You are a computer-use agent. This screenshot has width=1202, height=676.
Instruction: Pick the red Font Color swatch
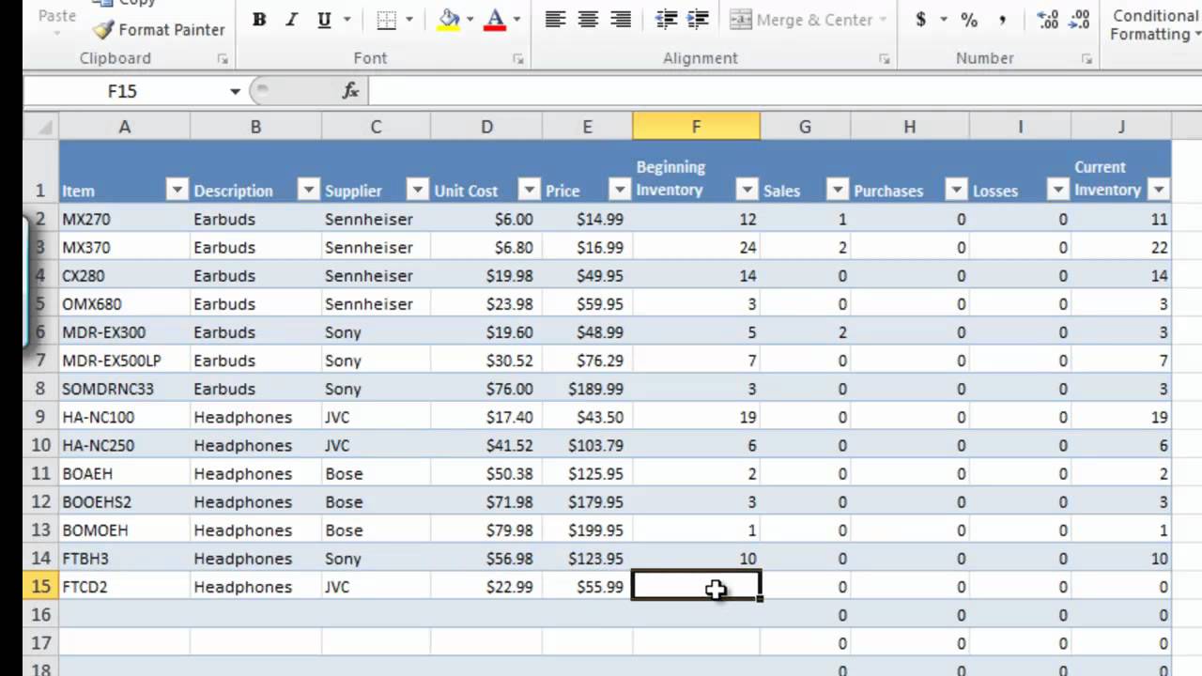click(x=493, y=27)
